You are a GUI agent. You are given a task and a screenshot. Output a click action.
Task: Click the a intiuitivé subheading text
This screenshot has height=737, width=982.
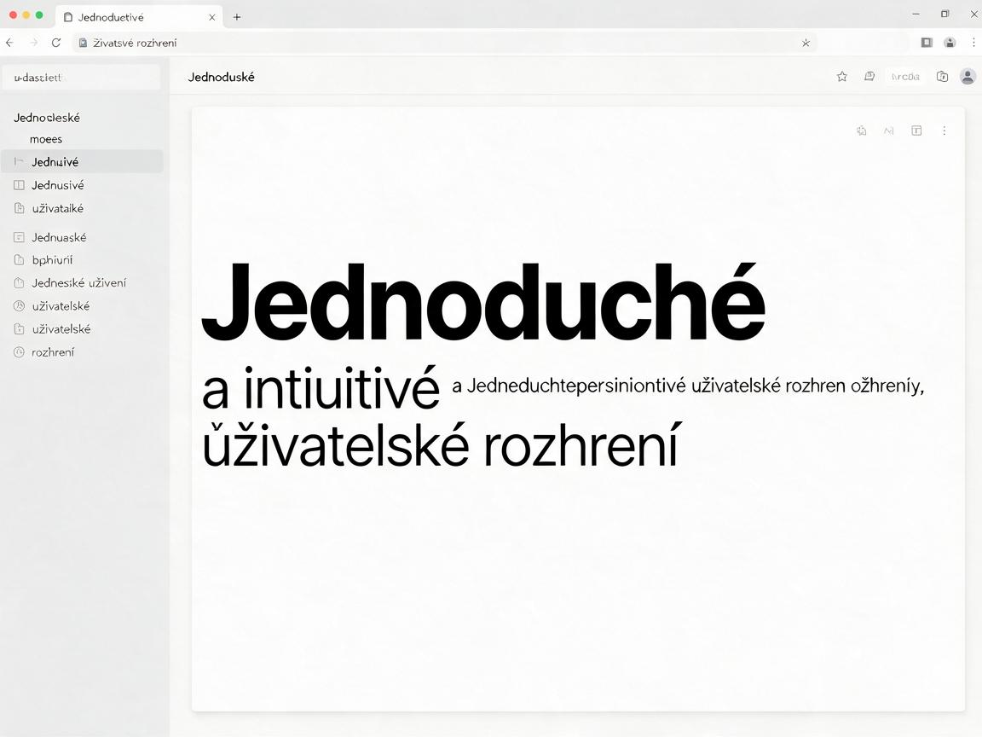[x=321, y=389]
